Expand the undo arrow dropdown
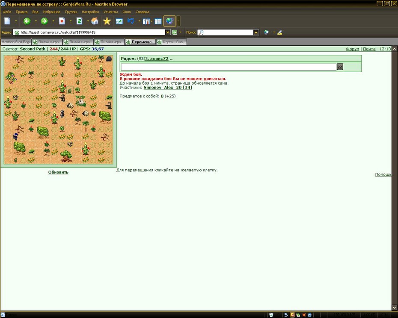Screen dimensions: 398x318 point(140,21)
